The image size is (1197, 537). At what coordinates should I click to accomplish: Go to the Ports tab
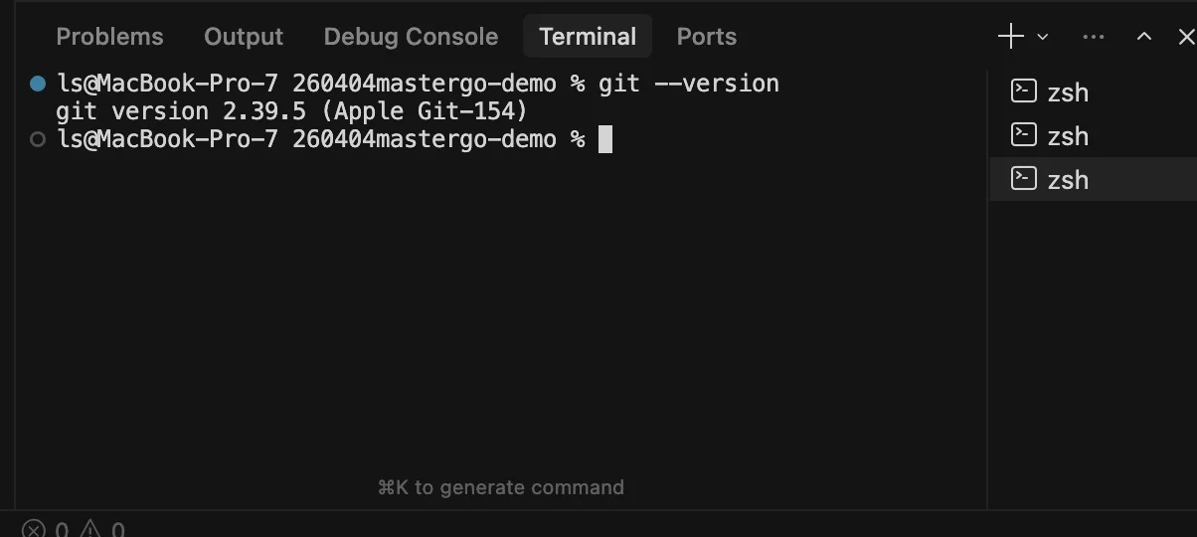(x=707, y=37)
